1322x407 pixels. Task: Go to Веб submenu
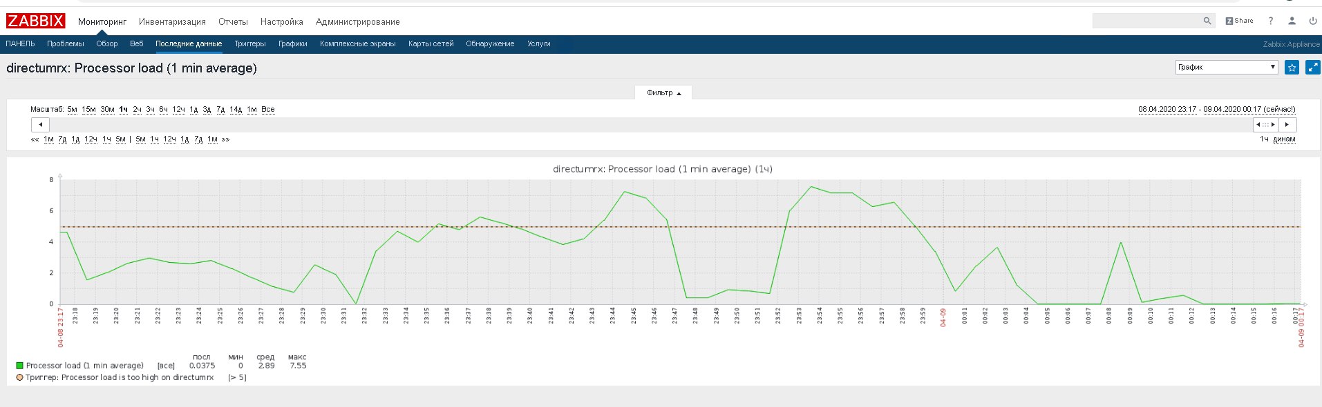(x=137, y=43)
